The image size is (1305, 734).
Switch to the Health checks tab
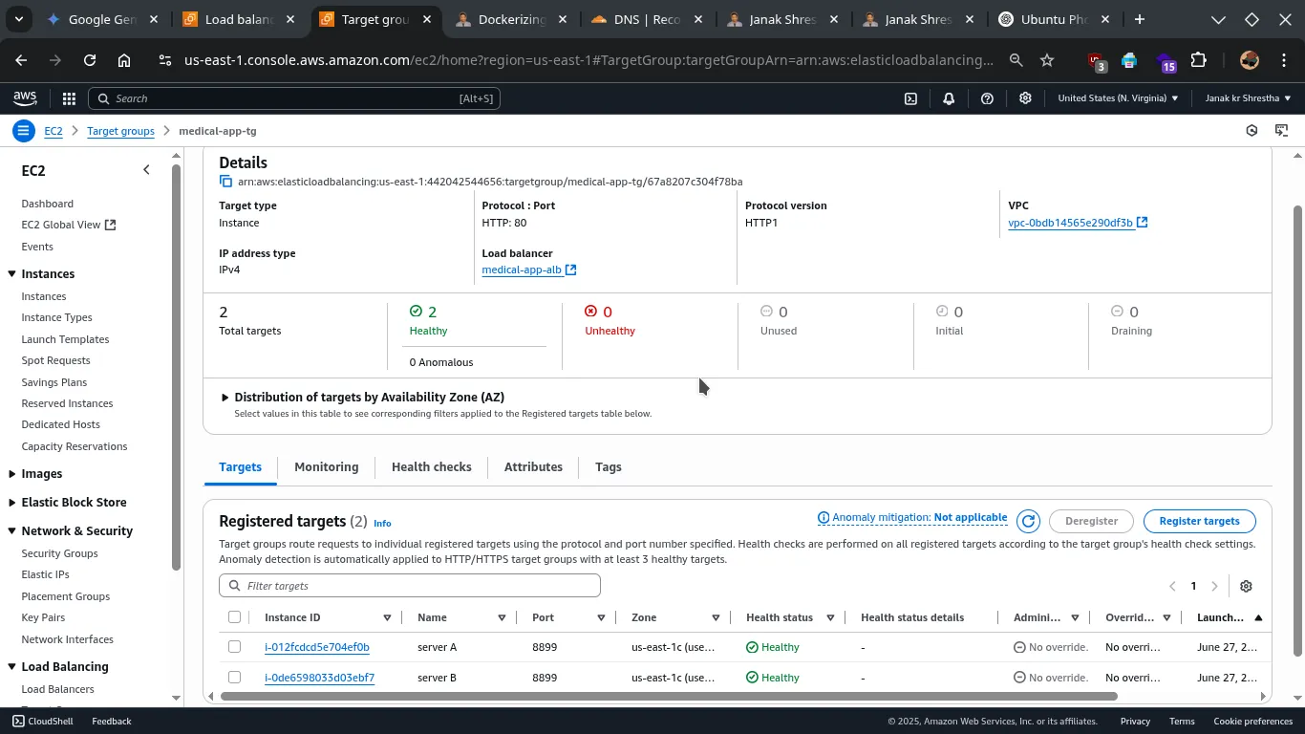pyautogui.click(x=431, y=467)
